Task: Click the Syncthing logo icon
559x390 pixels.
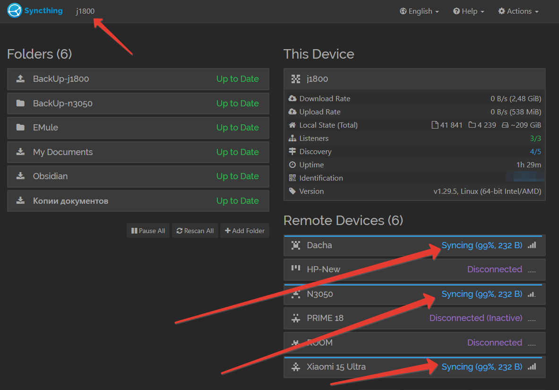Action: (15, 10)
